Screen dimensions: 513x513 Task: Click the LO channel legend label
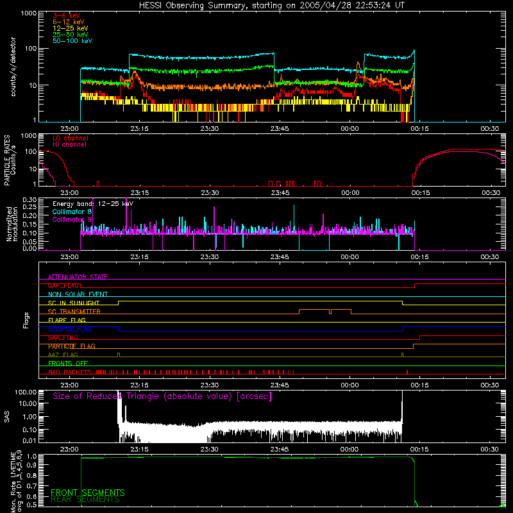[x=71, y=138]
